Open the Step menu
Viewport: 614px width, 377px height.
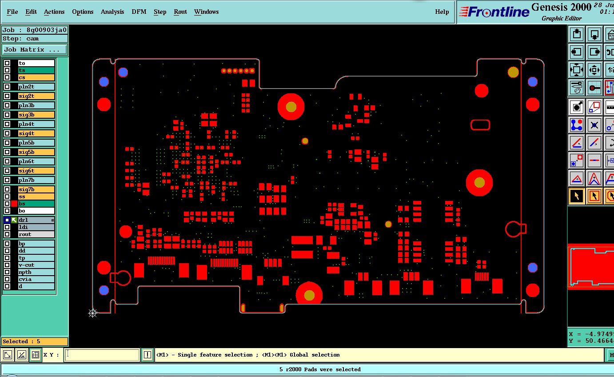coord(160,12)
